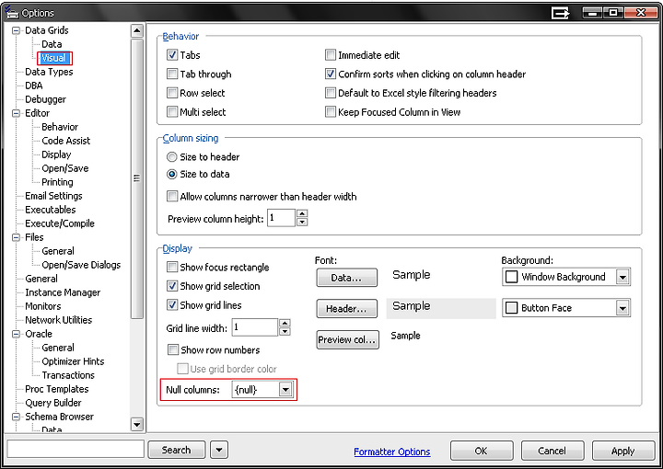Open the Button Face color dropdown
The height and width of the screenshot is (469, 663).
pyautogui.click(x=622, y=308)
